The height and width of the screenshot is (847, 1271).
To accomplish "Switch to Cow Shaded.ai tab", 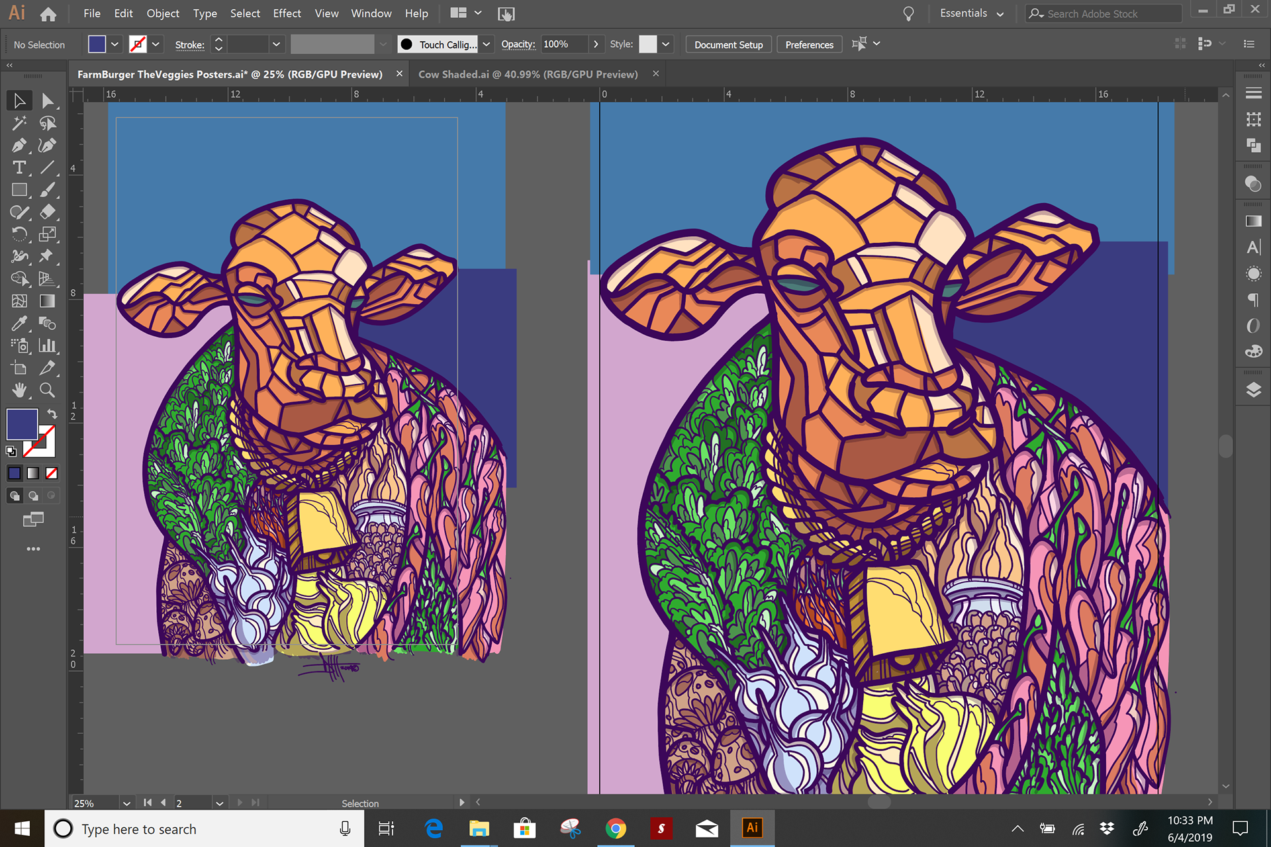I will pyautogui.click(x=528, y=74).
